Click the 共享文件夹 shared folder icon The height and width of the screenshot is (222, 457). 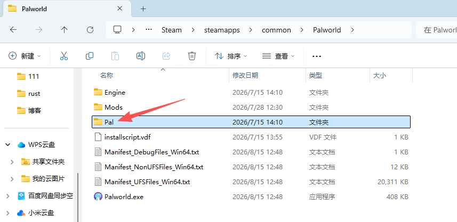[26, 162]
